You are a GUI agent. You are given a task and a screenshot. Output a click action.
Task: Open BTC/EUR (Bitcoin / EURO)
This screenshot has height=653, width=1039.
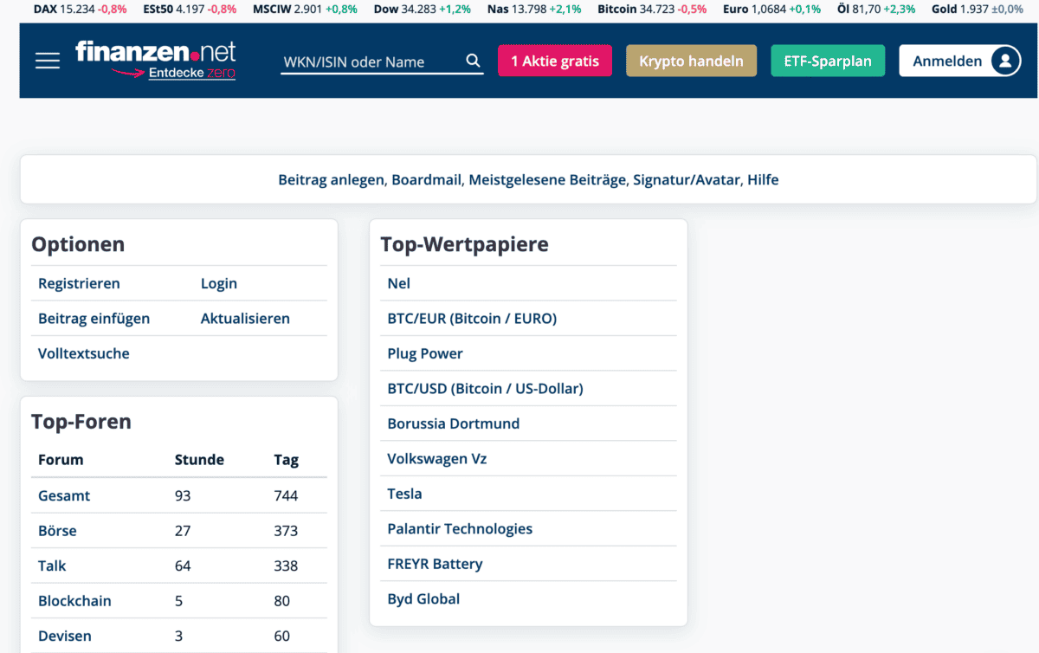[x=472, y=318]
